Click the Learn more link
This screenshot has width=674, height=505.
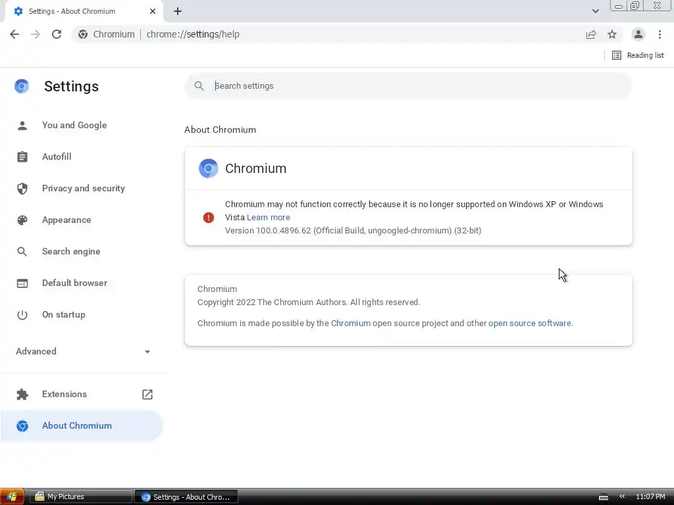(269, 217)
